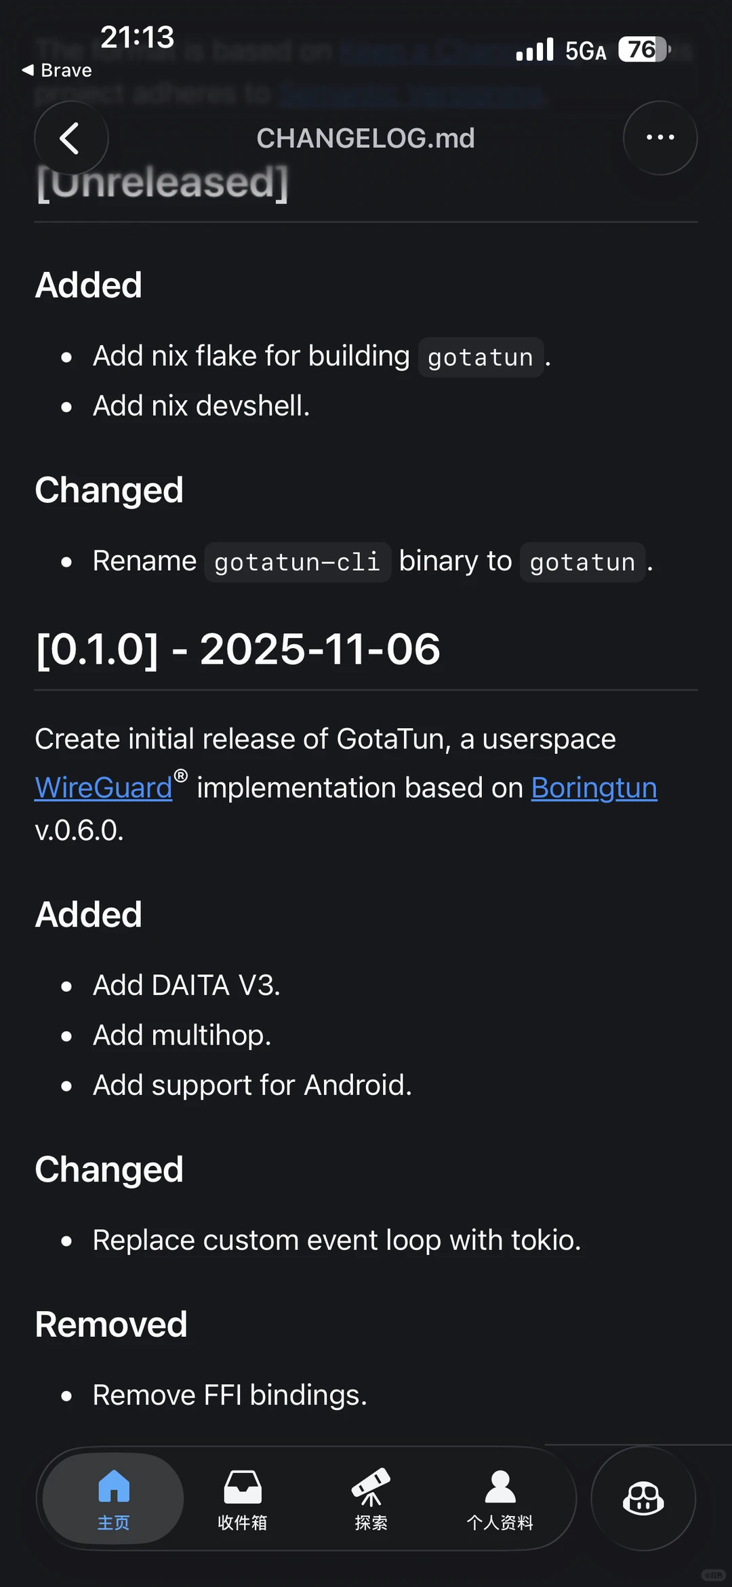Tap the "Remove FFI bindings." entry
The height and width of the screenshot is (1587, 732).
pyautogui.click(x=230, y=1395)
